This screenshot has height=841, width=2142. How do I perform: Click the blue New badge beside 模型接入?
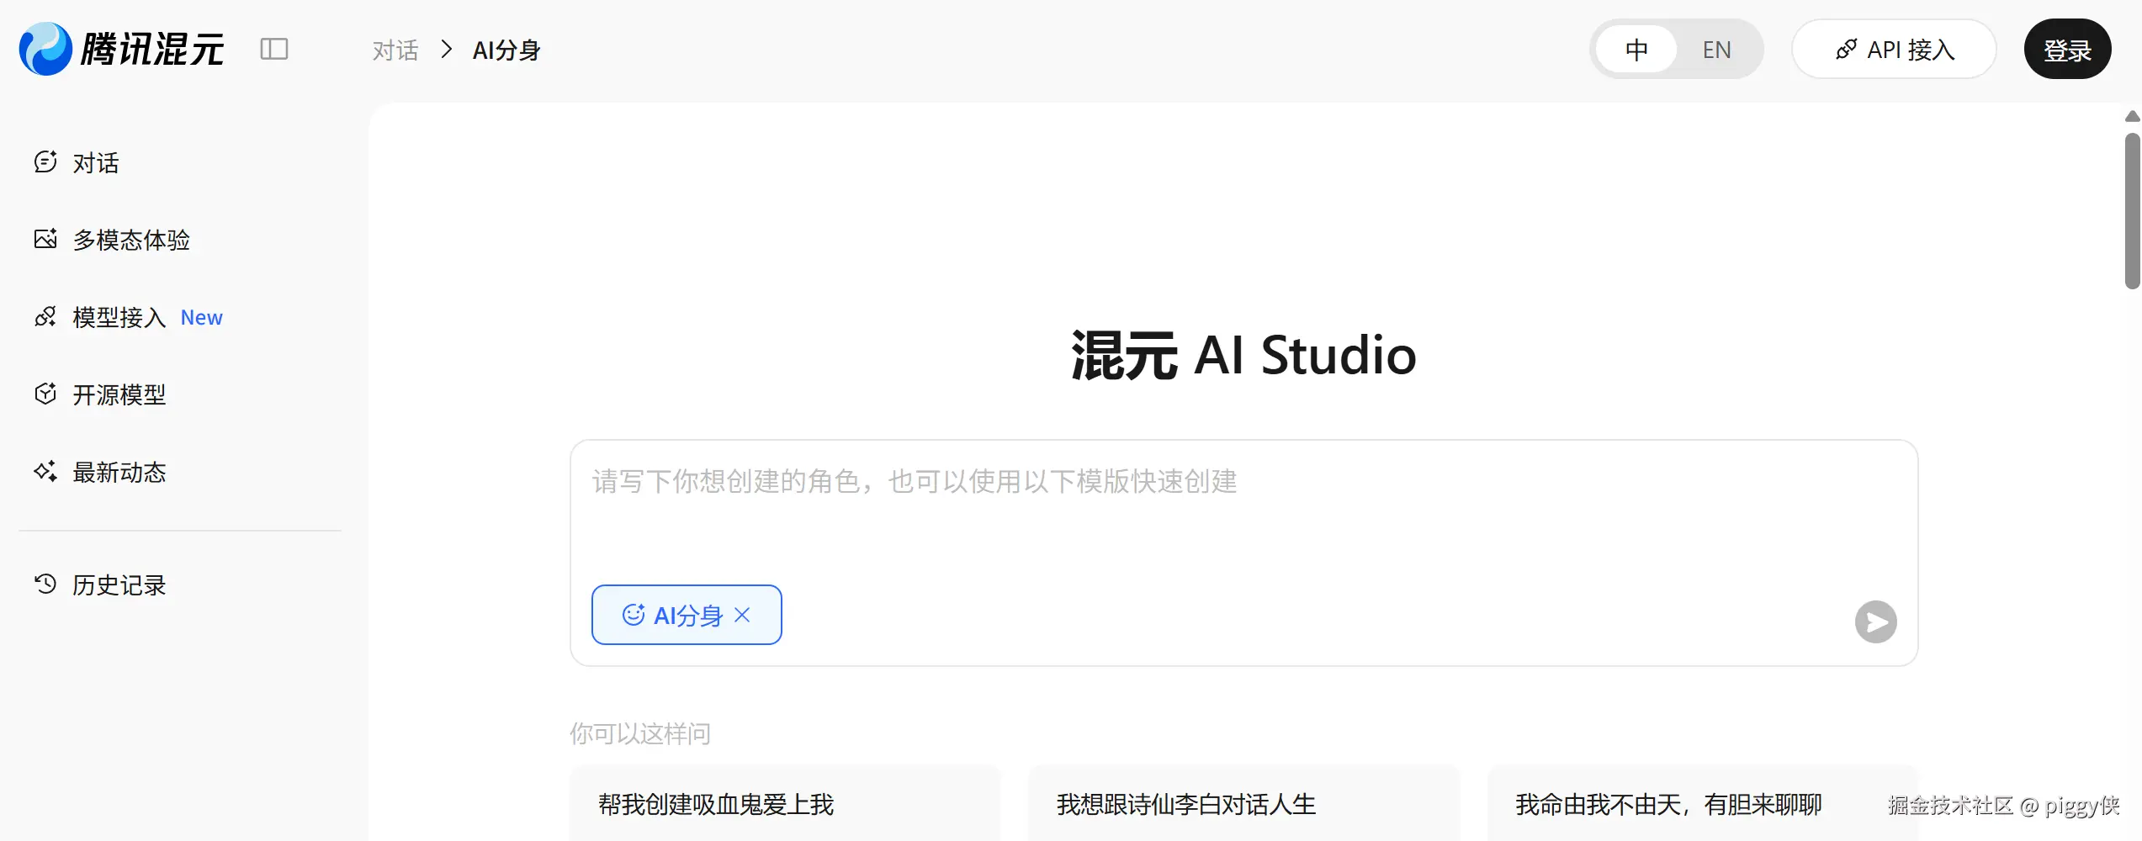point(202,317)
